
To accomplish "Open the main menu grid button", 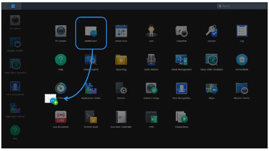I will coord(13,6).
